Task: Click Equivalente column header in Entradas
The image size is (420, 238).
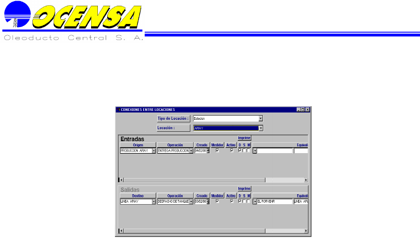Action: click(281, 145)
